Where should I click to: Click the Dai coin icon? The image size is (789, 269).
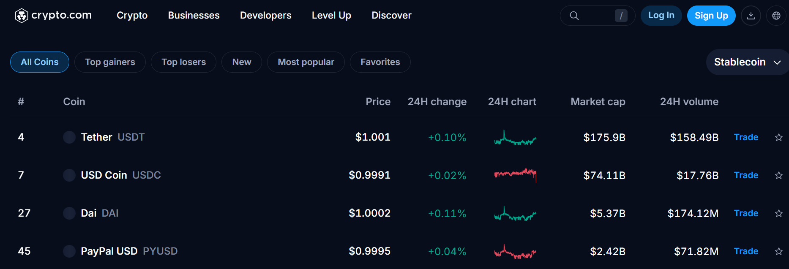click(x=69, y=213)
